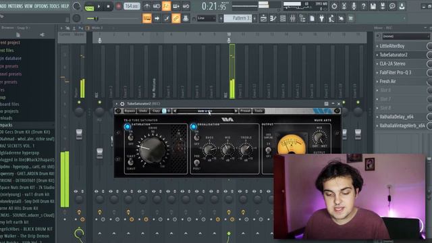
Task: Toggle the overdub loop recording icon
Action: tap(175, 6)
